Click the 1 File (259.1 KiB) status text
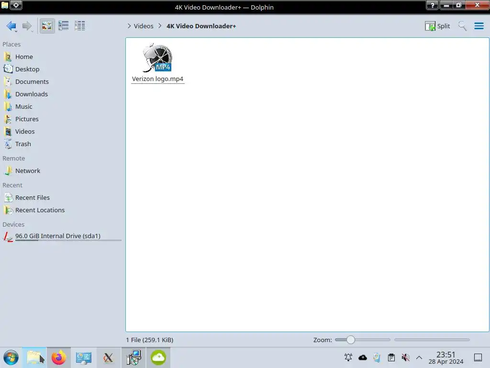 pos(150,340)
